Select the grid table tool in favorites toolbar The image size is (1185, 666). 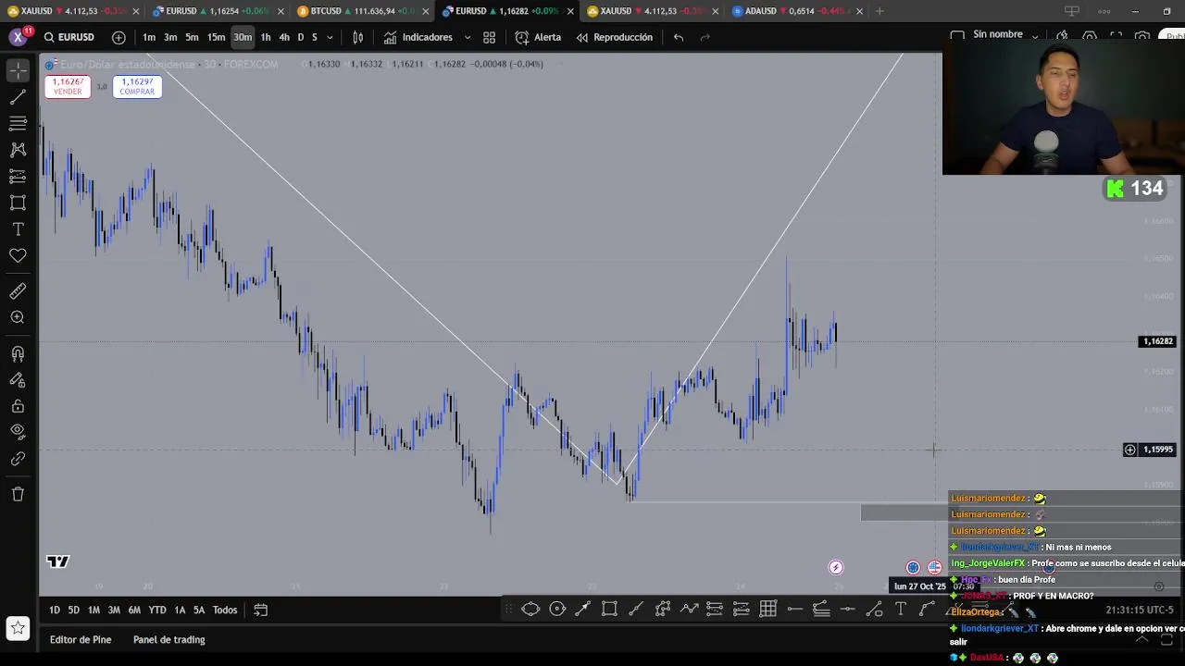point(768,609)
